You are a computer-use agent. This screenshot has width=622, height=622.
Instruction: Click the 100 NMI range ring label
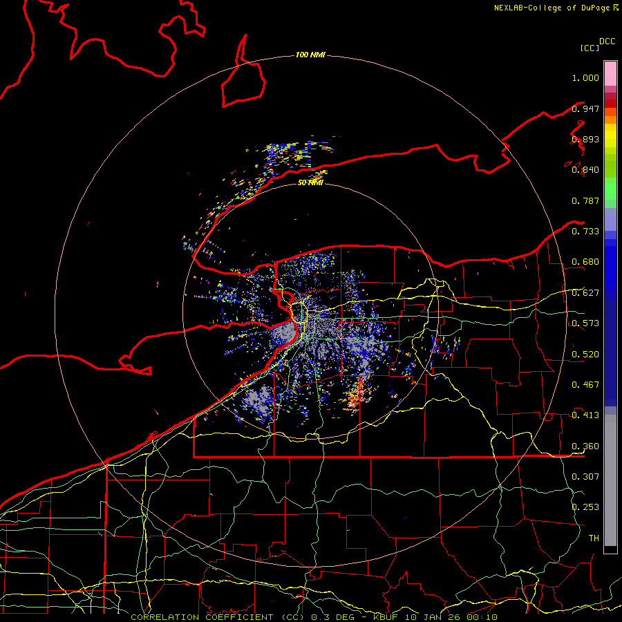click(310, 55)
